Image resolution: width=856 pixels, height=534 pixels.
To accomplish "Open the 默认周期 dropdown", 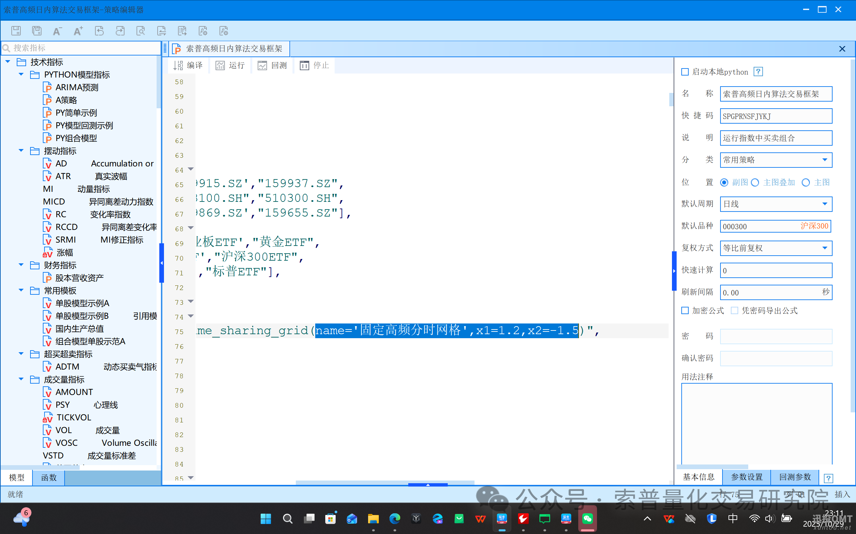I will pyautogui.click(x=825, y=204).
